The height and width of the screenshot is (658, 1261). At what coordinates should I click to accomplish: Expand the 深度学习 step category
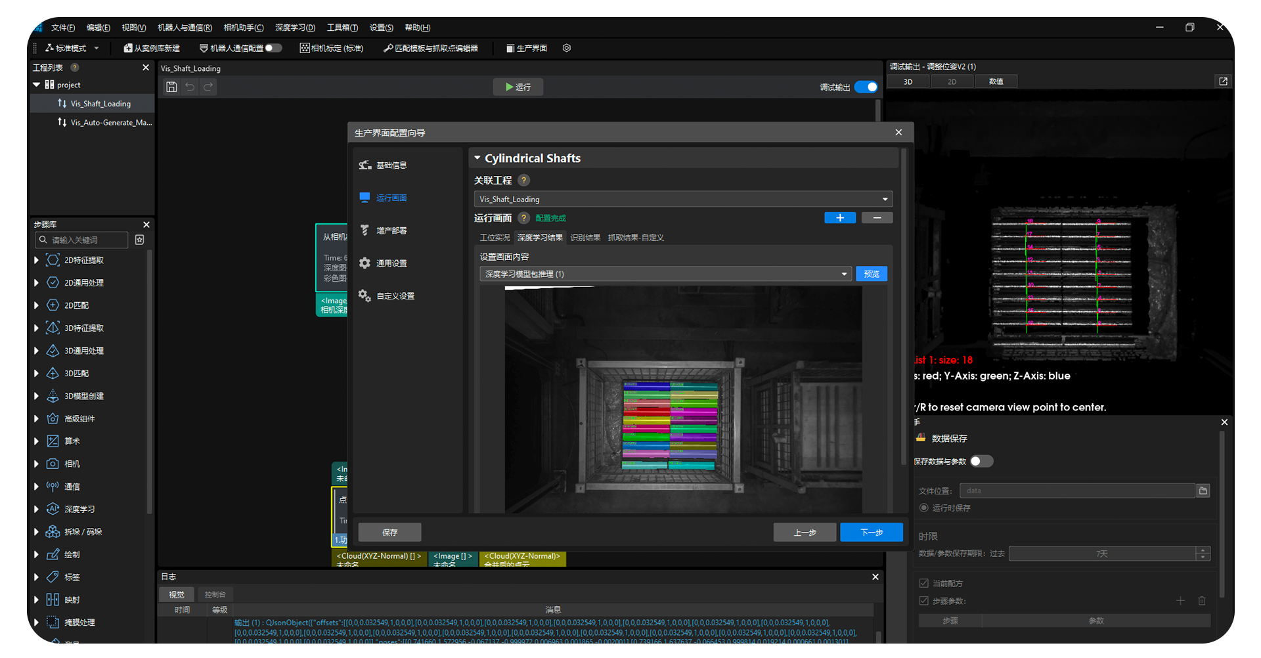click(x=37, y=510)
